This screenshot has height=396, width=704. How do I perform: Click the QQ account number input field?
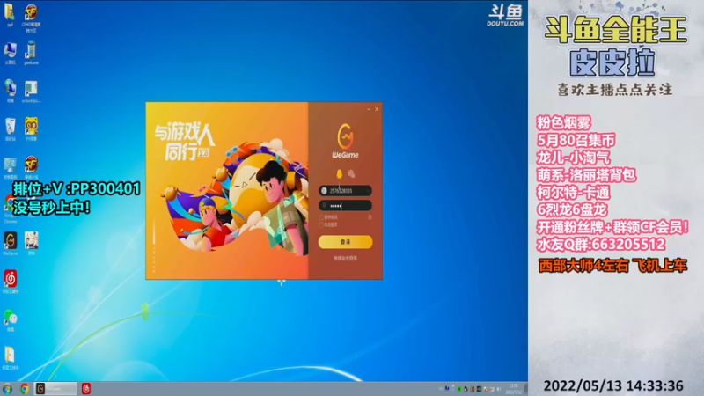click(x=345, y=191)
